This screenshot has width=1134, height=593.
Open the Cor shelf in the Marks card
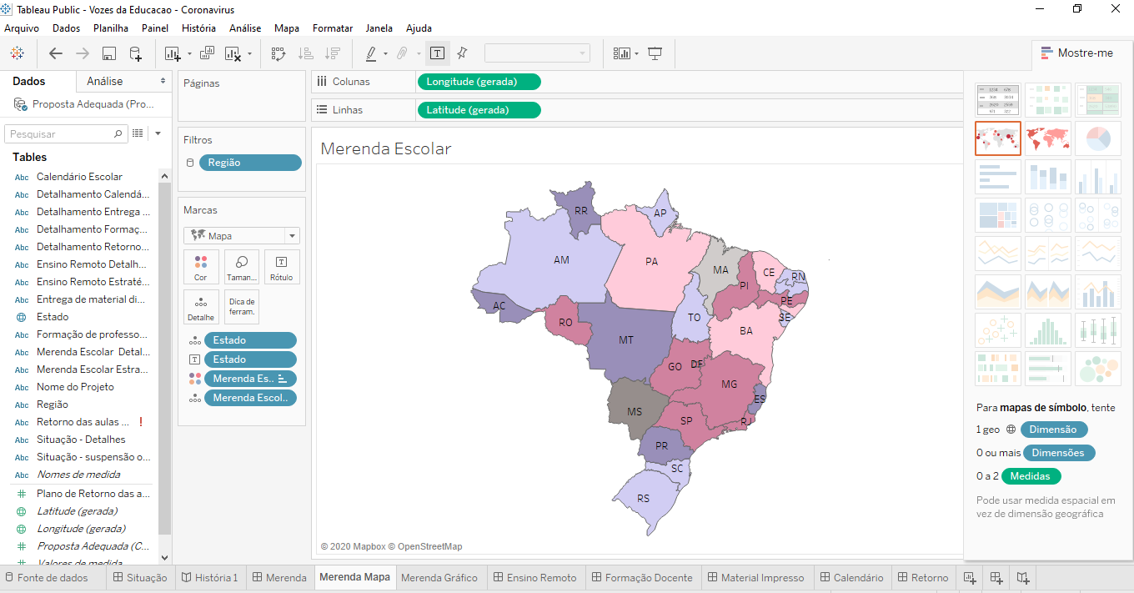pyautogui.click(x=201, y=266)
